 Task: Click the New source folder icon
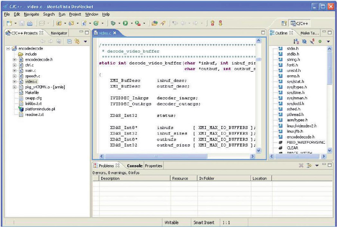[x=71, y=23]
